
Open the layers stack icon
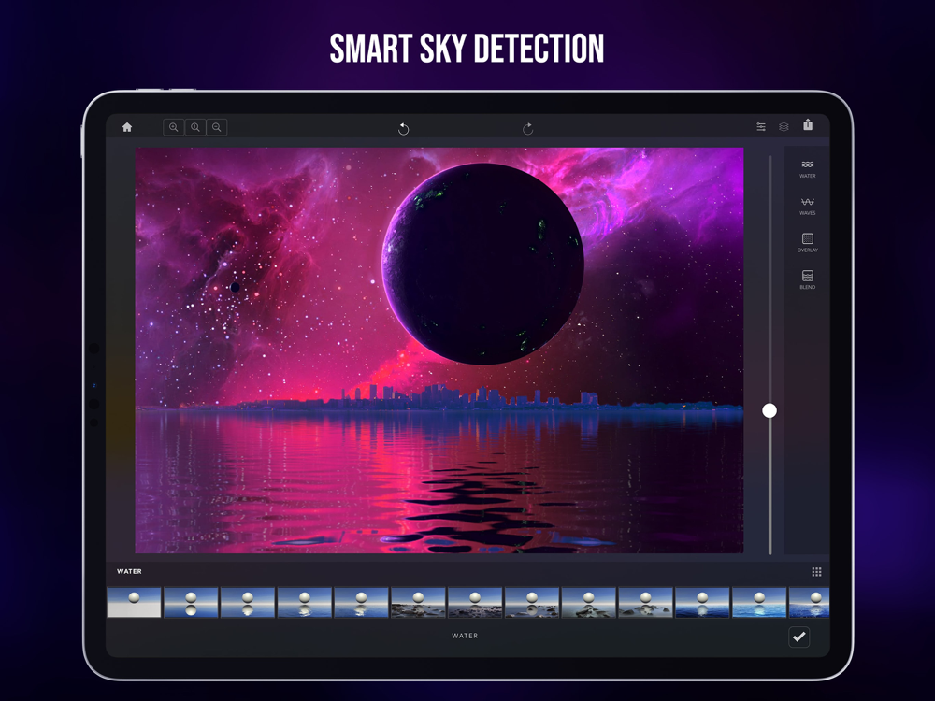pyautogui.click(x=784, y=127)
